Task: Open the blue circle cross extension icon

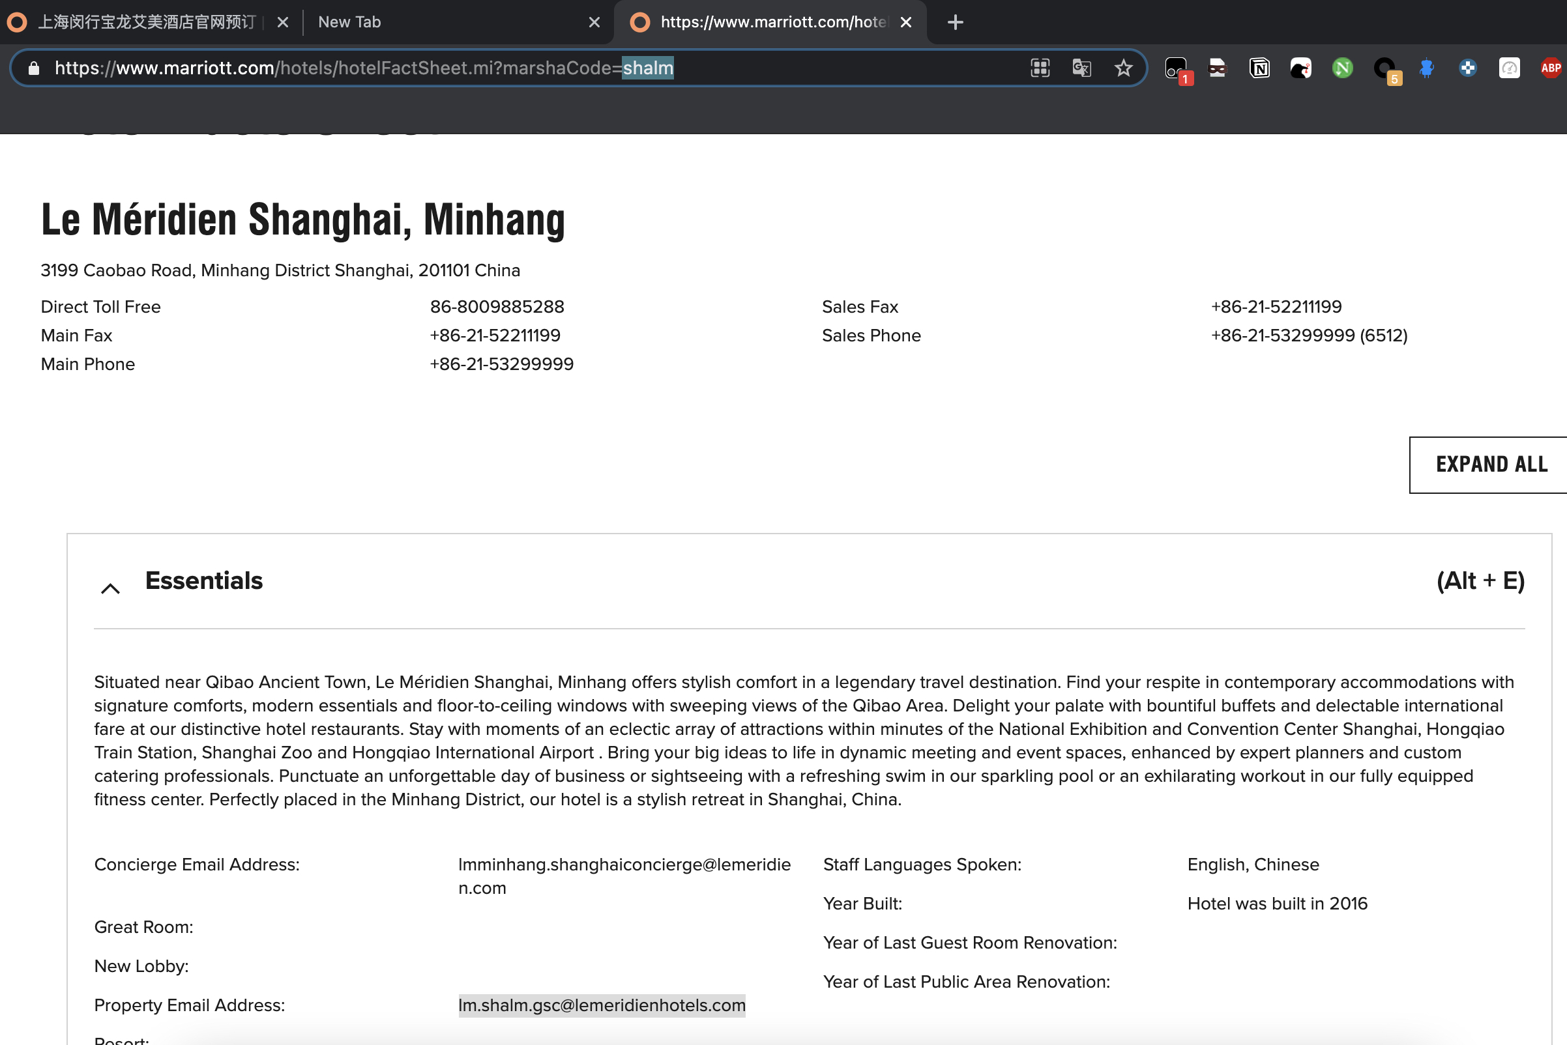Action: tap(1468, 68)
